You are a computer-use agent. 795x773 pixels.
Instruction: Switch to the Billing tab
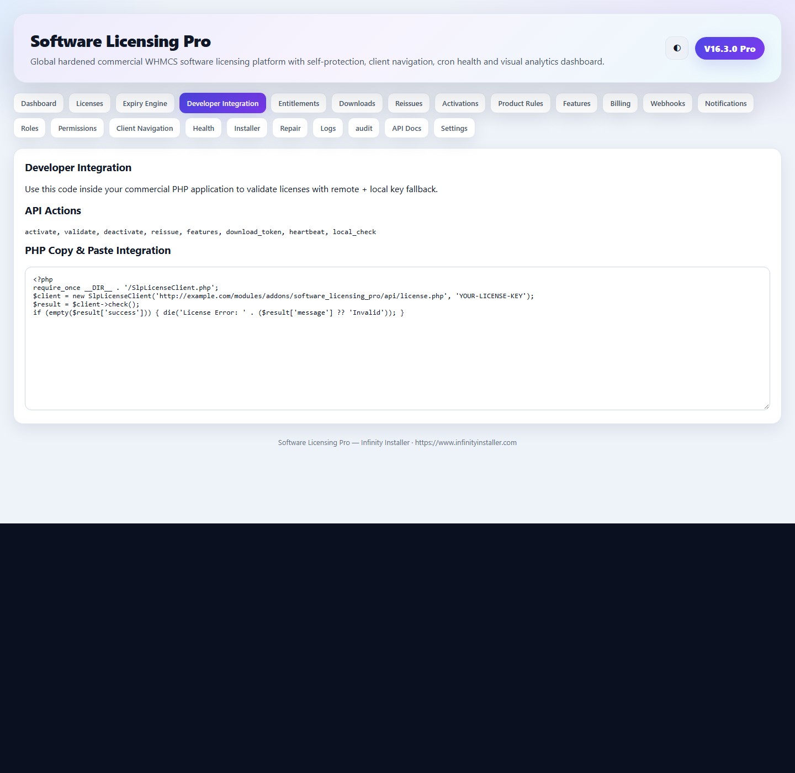pyautogui.click(x=621, y=103)
